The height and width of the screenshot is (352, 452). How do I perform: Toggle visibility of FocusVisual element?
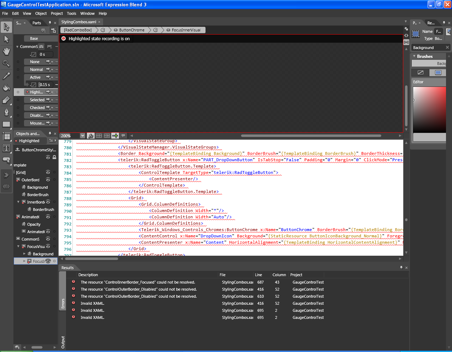(48, 247)
